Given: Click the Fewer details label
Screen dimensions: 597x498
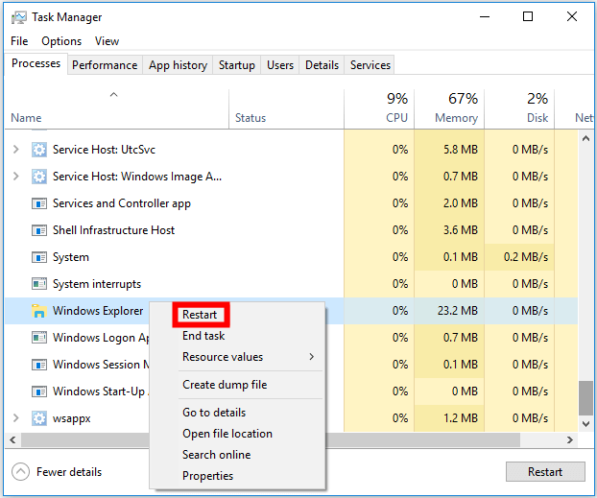Looking at the screenshot, I should (69, 472).
